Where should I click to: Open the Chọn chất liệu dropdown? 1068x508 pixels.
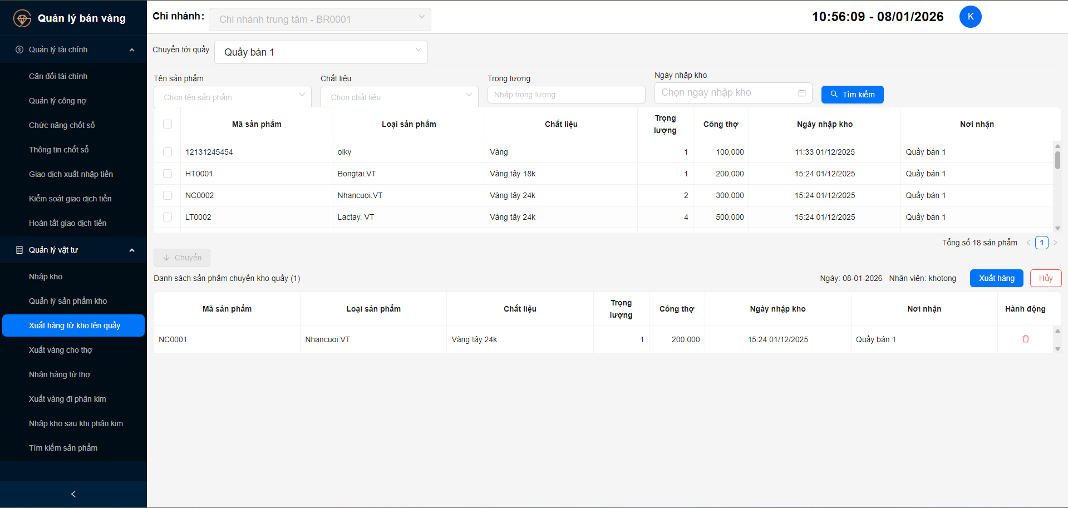399,97
